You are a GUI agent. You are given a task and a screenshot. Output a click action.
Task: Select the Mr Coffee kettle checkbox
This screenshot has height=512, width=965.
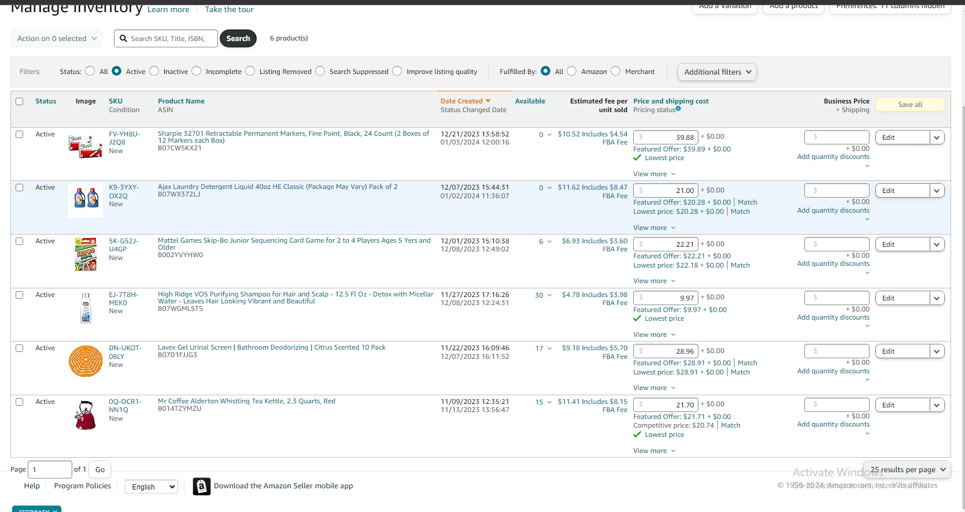19,402
